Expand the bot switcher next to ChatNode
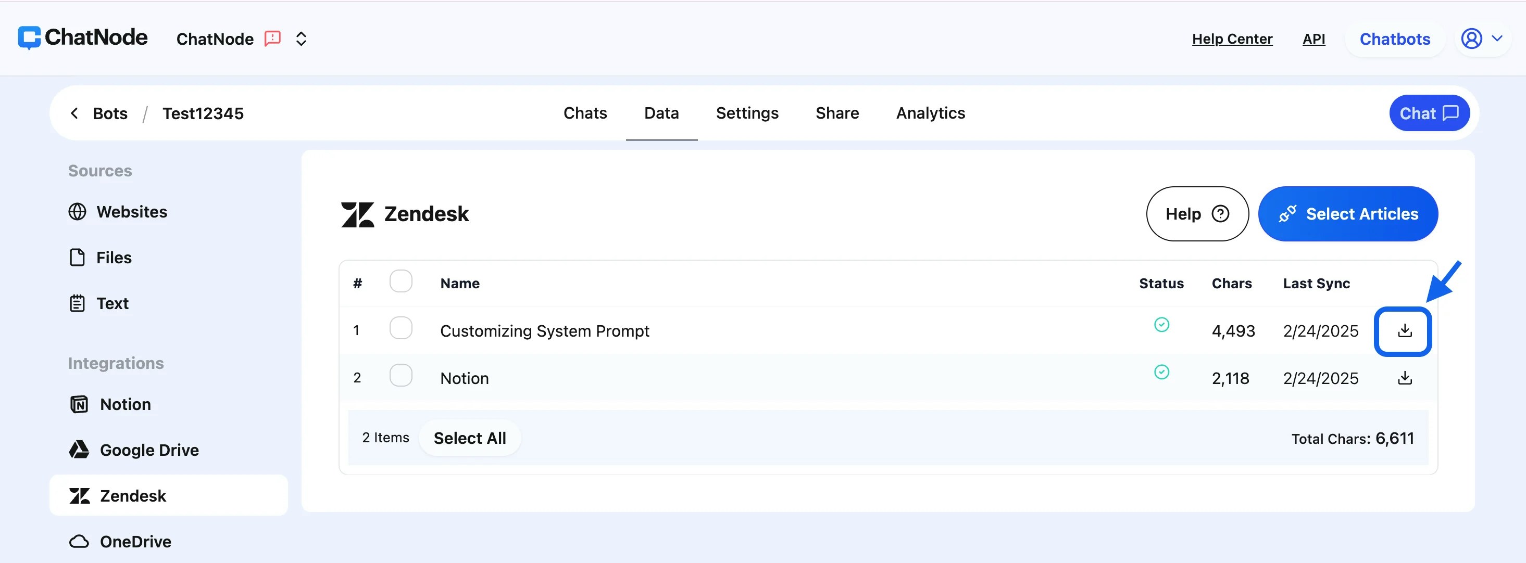Image resolution: width=1526 pixels, height=563 pixels. tap(301, 39)
